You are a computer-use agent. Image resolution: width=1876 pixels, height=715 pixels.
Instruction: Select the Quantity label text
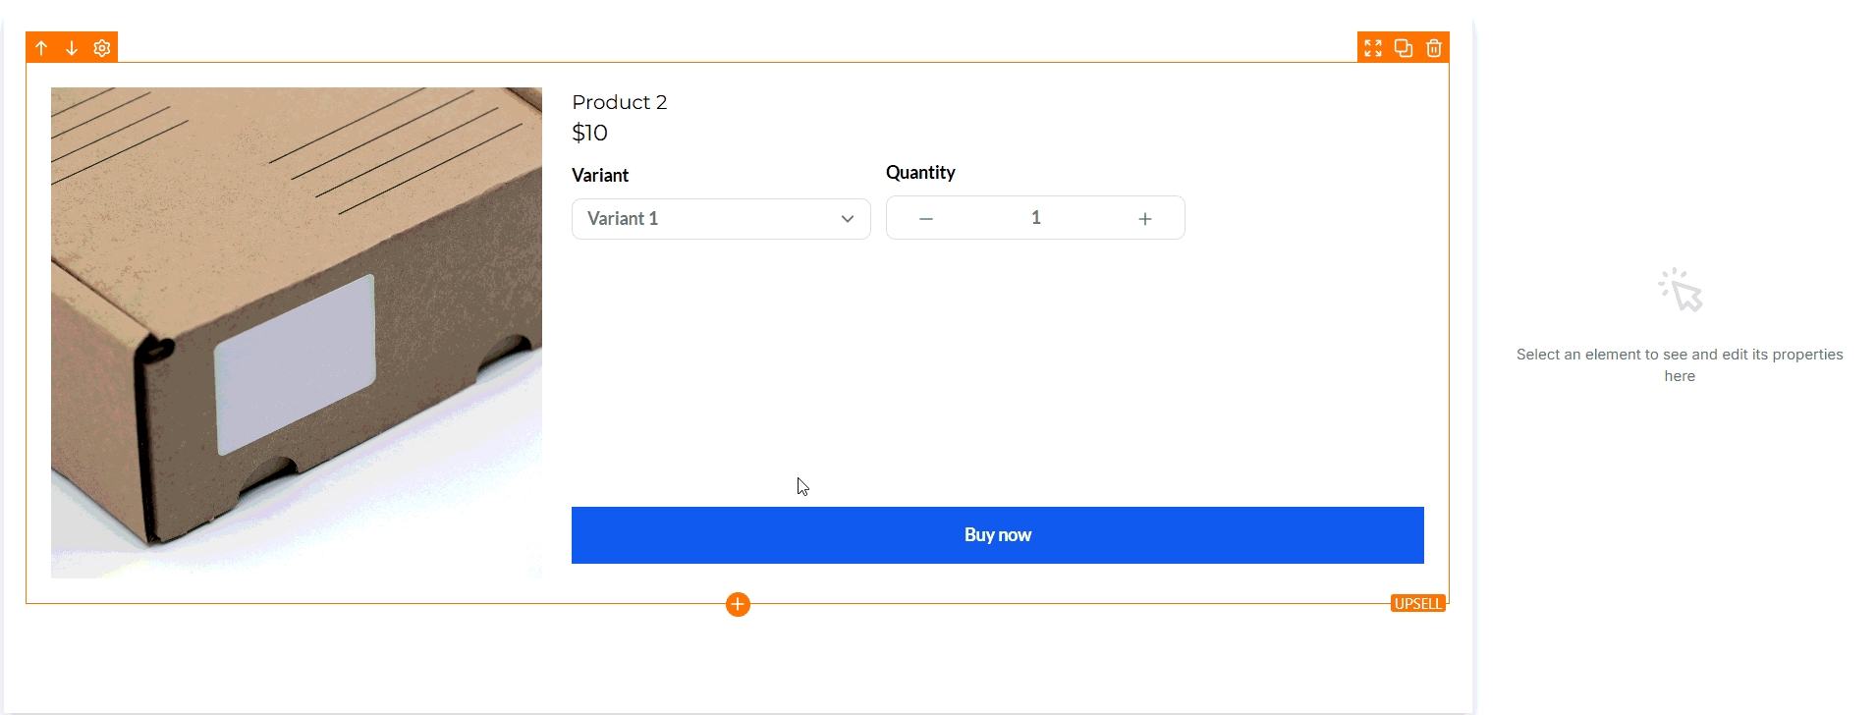tap(920, 173)
